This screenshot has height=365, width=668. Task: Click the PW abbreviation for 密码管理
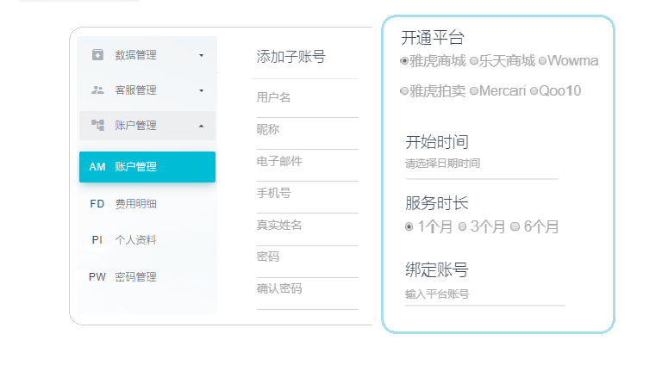point(97,277)
